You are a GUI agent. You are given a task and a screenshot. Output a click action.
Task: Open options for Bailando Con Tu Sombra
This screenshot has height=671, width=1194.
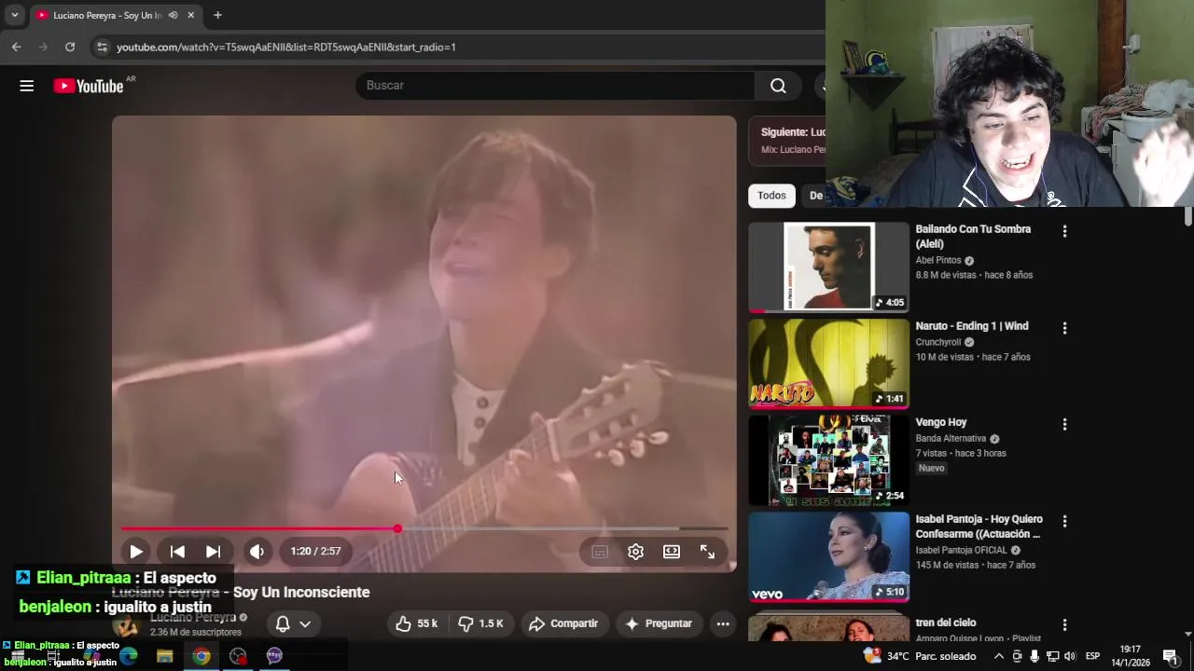click(x=1064, y=231)
